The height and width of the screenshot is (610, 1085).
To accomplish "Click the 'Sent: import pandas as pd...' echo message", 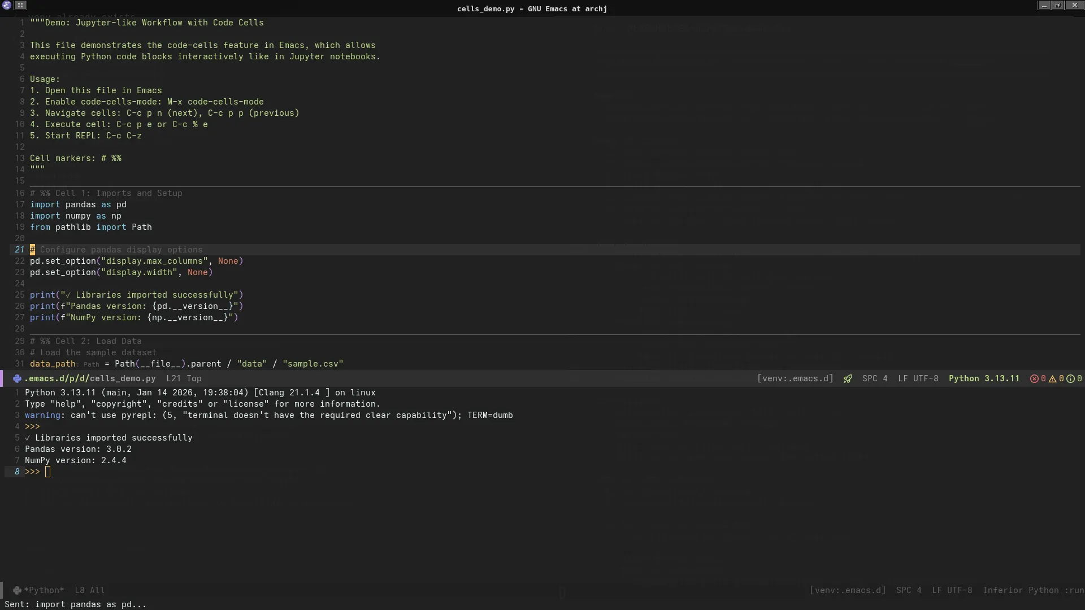I will coord(75,604).
